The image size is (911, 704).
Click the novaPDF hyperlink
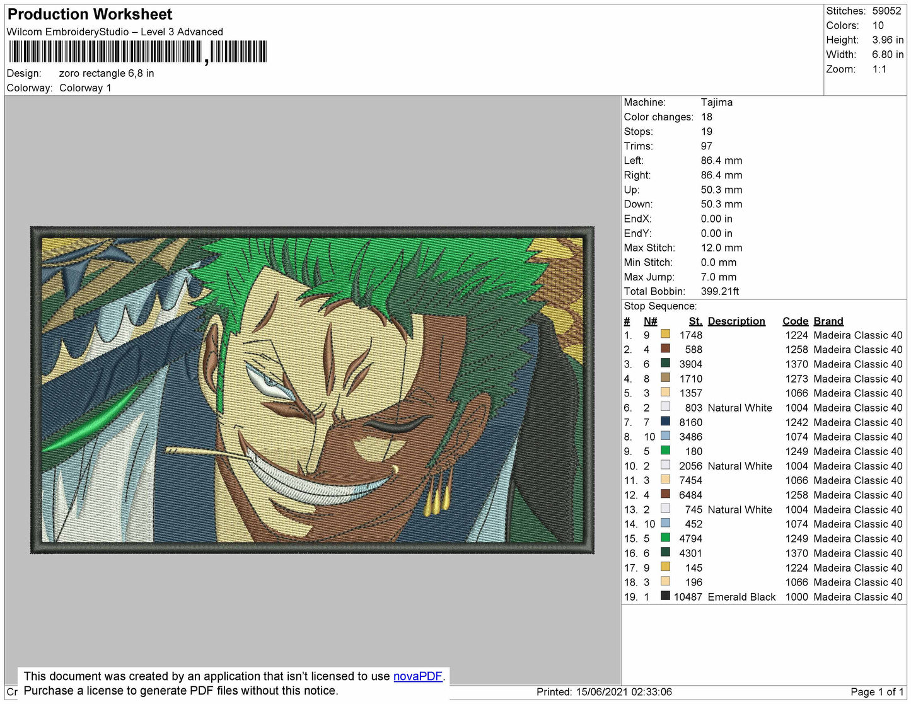418,676
